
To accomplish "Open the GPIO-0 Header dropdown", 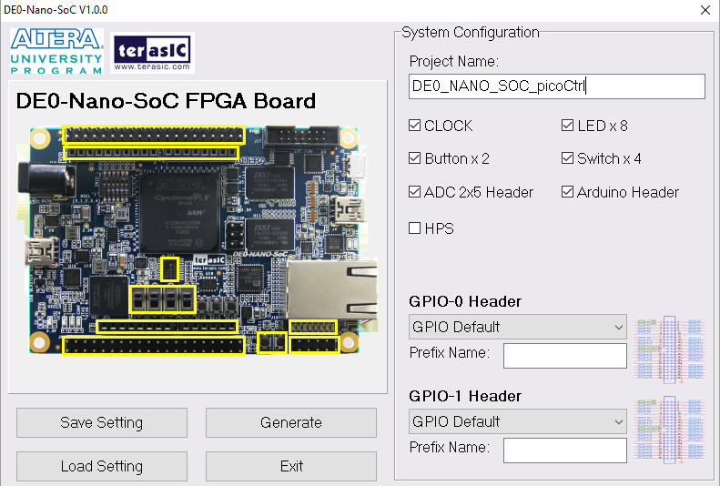I will (518, 327).
